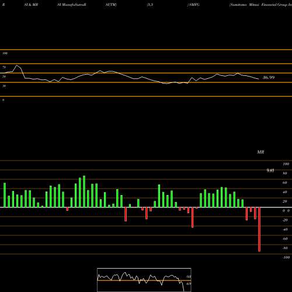Image resolution: width=292 pixels, height=292 pixels.
Task: Click the '50' level label on upper chart
Action: [4, 77]
